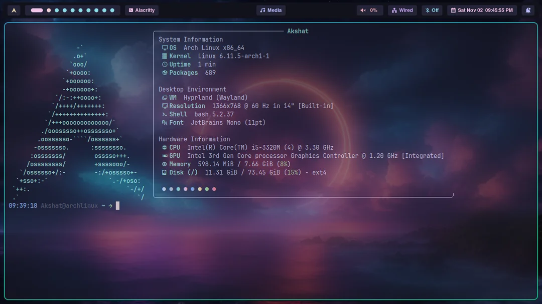Pick the pink color dot in the palette row
Viewport: 542px width, 304px height.
(x=186, y=189)
